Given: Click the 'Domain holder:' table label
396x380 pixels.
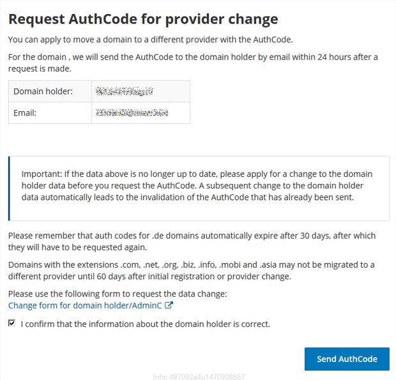Looking at the screenshot, I should [43, 91].
